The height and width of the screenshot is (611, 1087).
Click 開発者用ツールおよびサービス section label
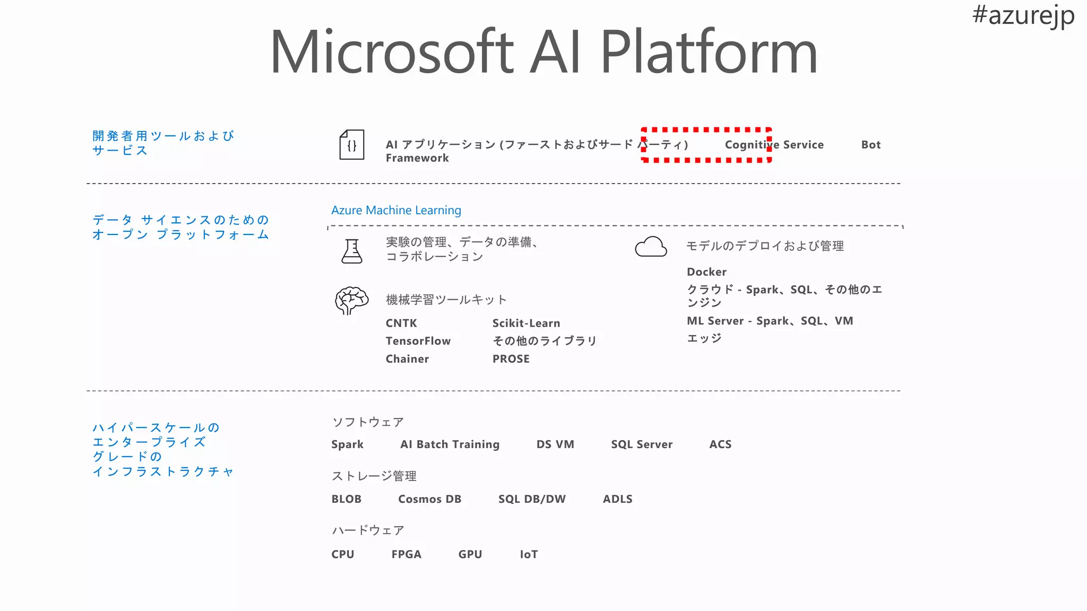click(163, 143)
